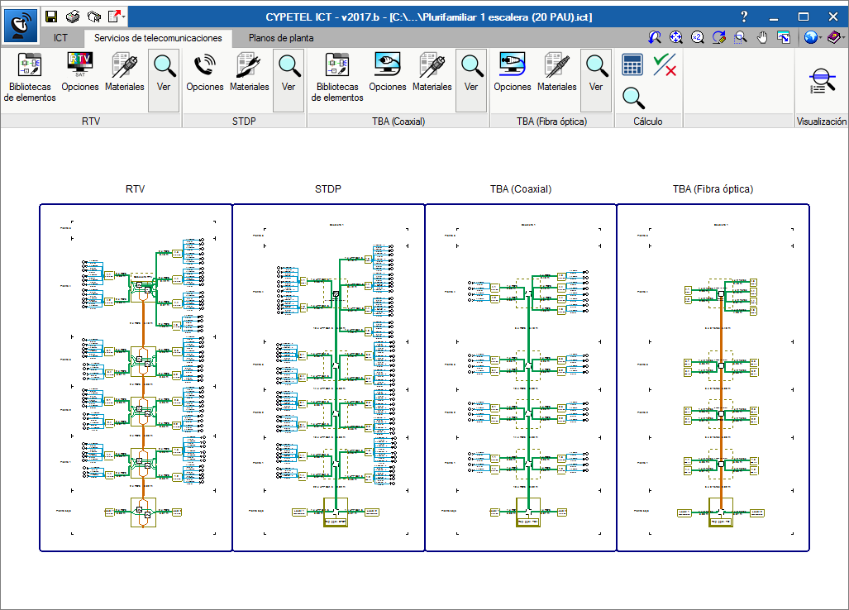The image size is (849, 610).
Task: Select the zoom window tool
Action: (x=741, y=37)
